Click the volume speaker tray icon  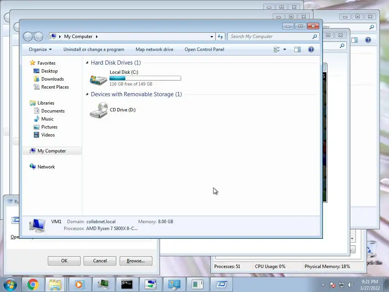pos(351,285)
